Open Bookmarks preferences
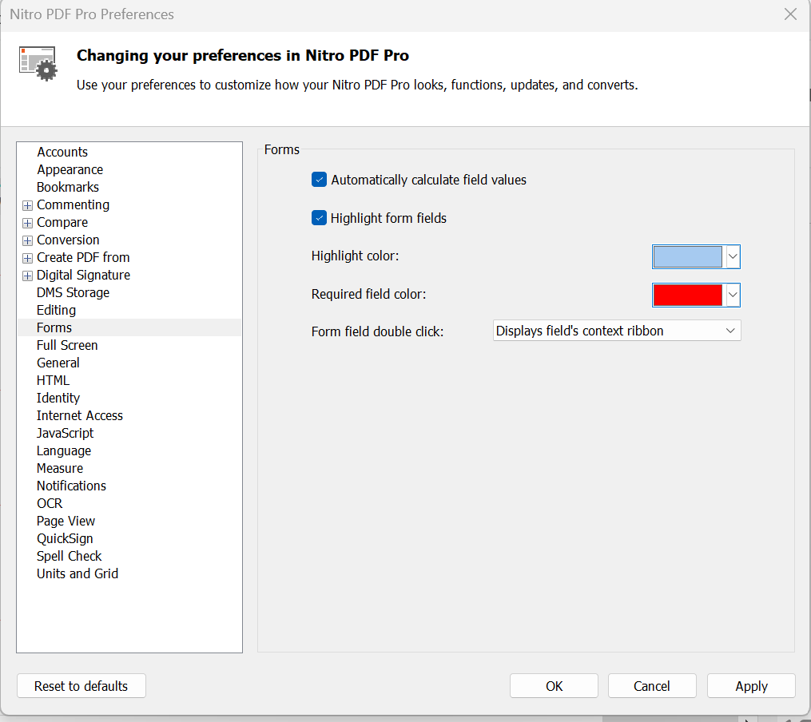The width and height of the screenshot is (811, 722). pos(68,187)
